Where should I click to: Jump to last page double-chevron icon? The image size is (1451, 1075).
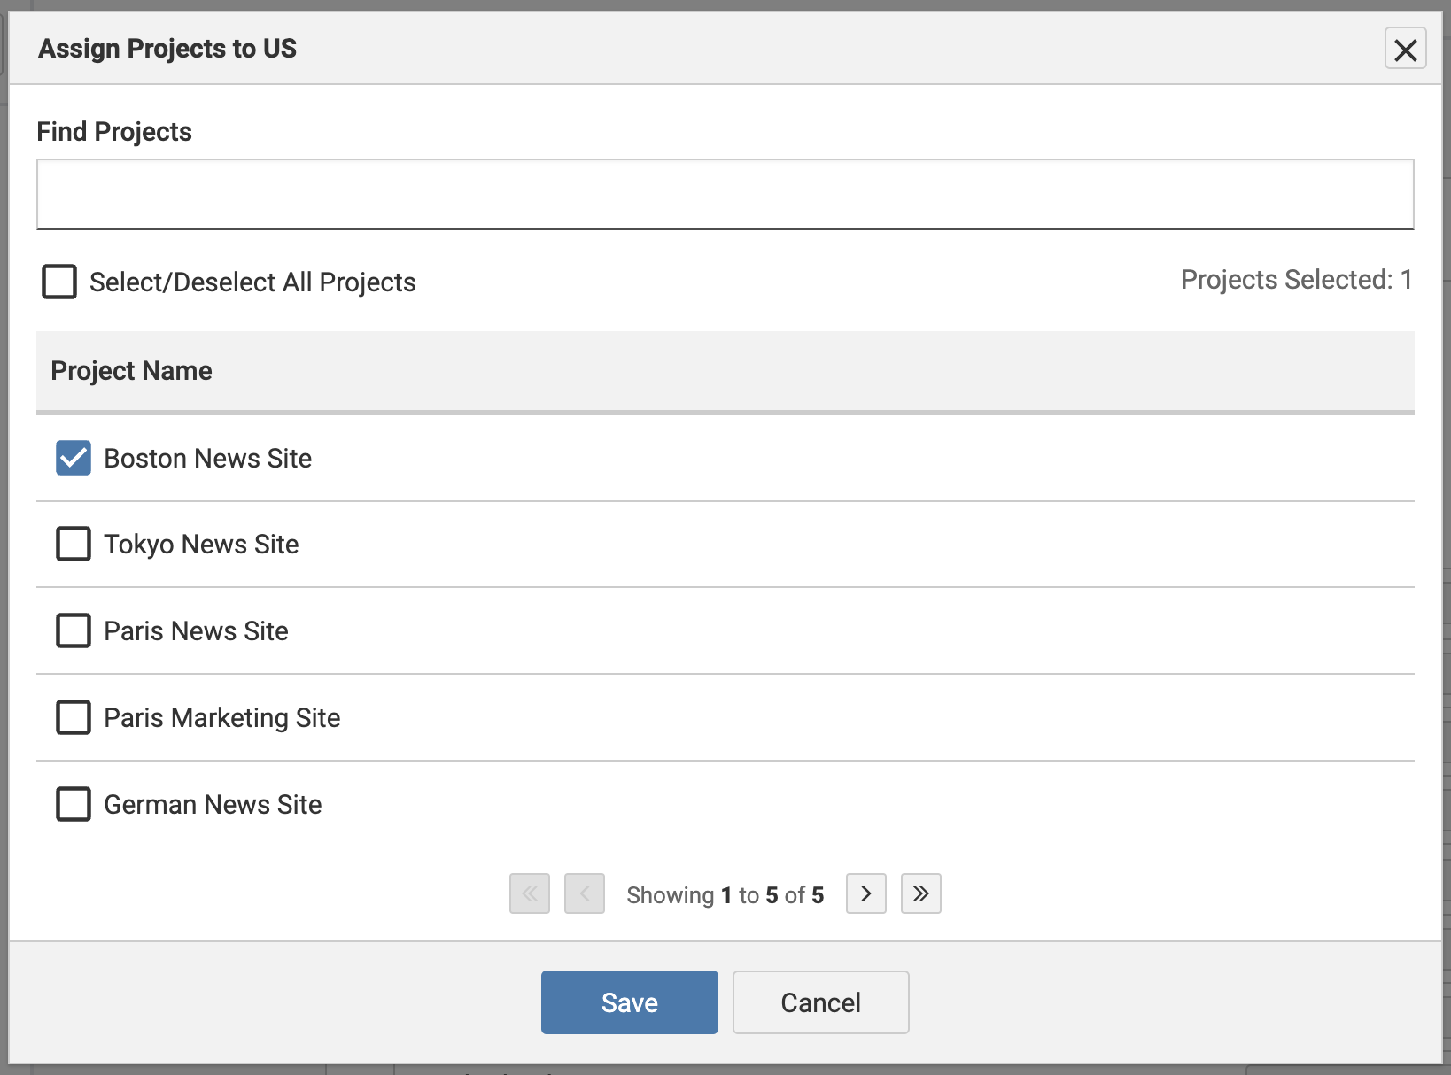click(x=921, y=893)
